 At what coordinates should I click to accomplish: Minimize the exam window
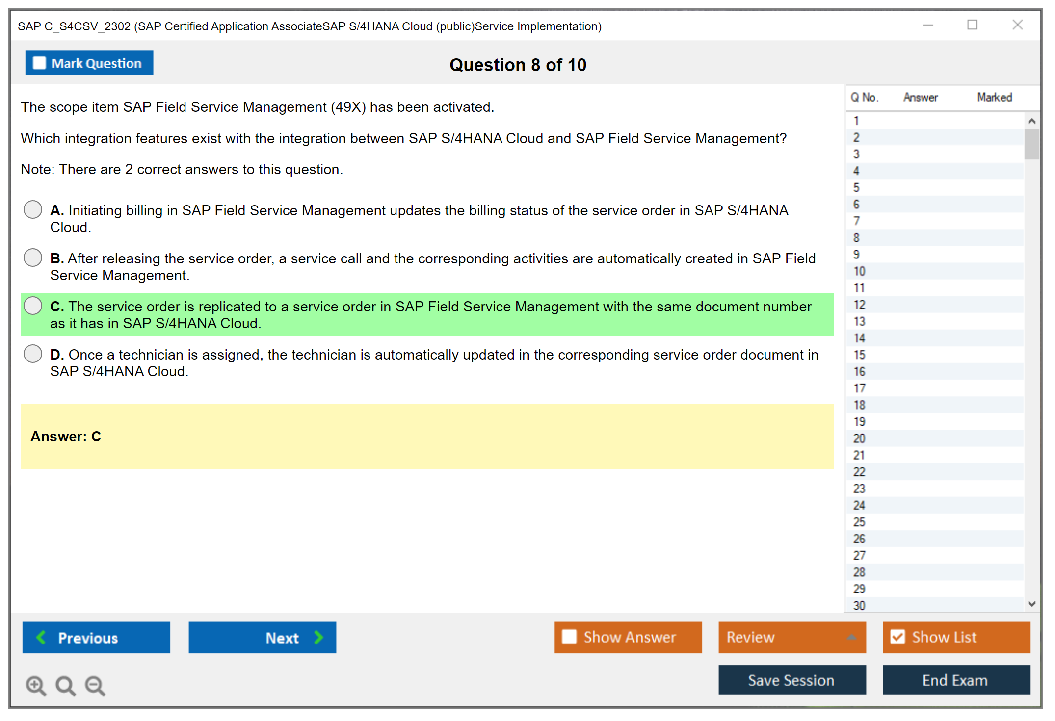(928, 25)
